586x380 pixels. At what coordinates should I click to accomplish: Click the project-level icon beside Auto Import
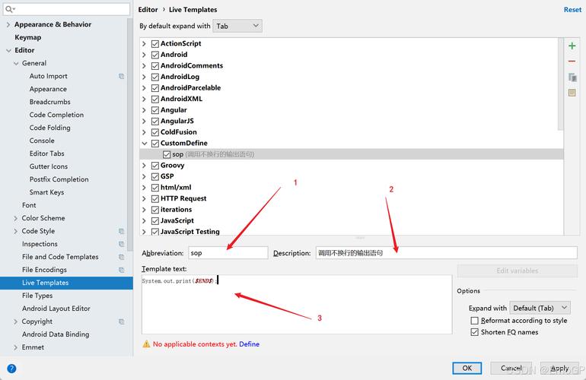click(x=121, y=76)
